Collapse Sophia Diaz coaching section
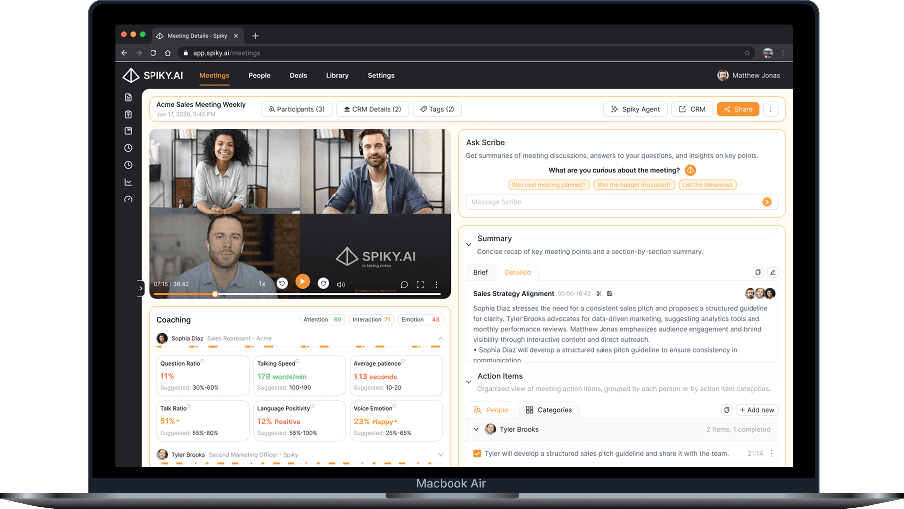 tap(440, 339)
